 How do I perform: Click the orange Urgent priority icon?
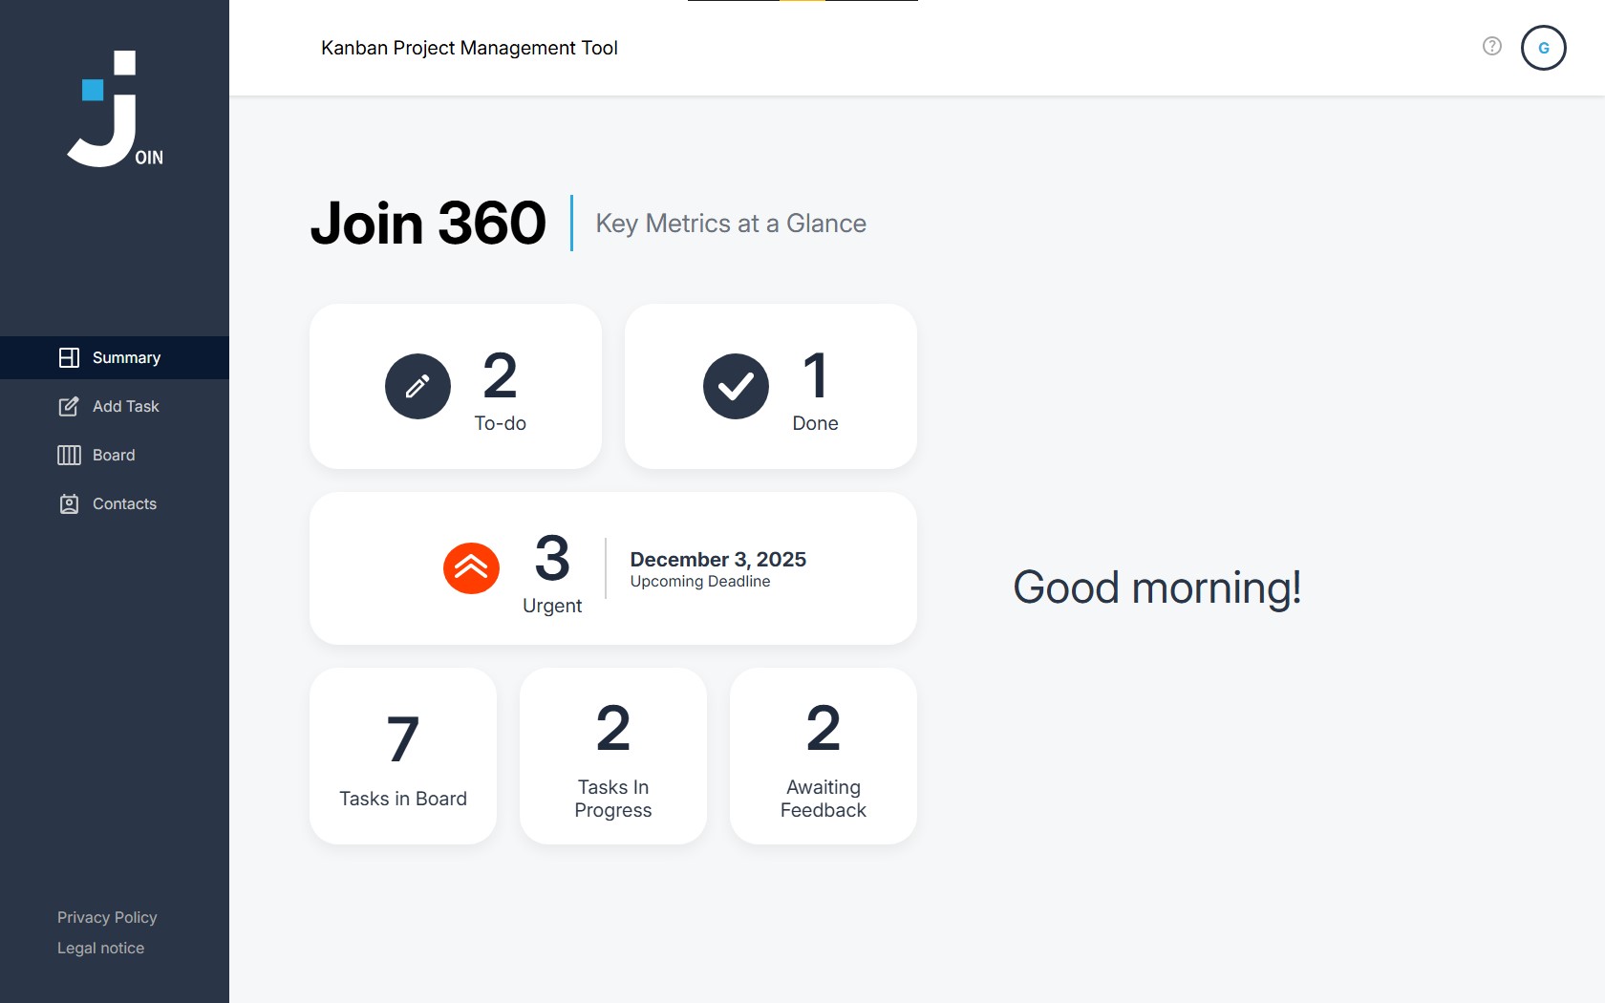tap(471, 567)
